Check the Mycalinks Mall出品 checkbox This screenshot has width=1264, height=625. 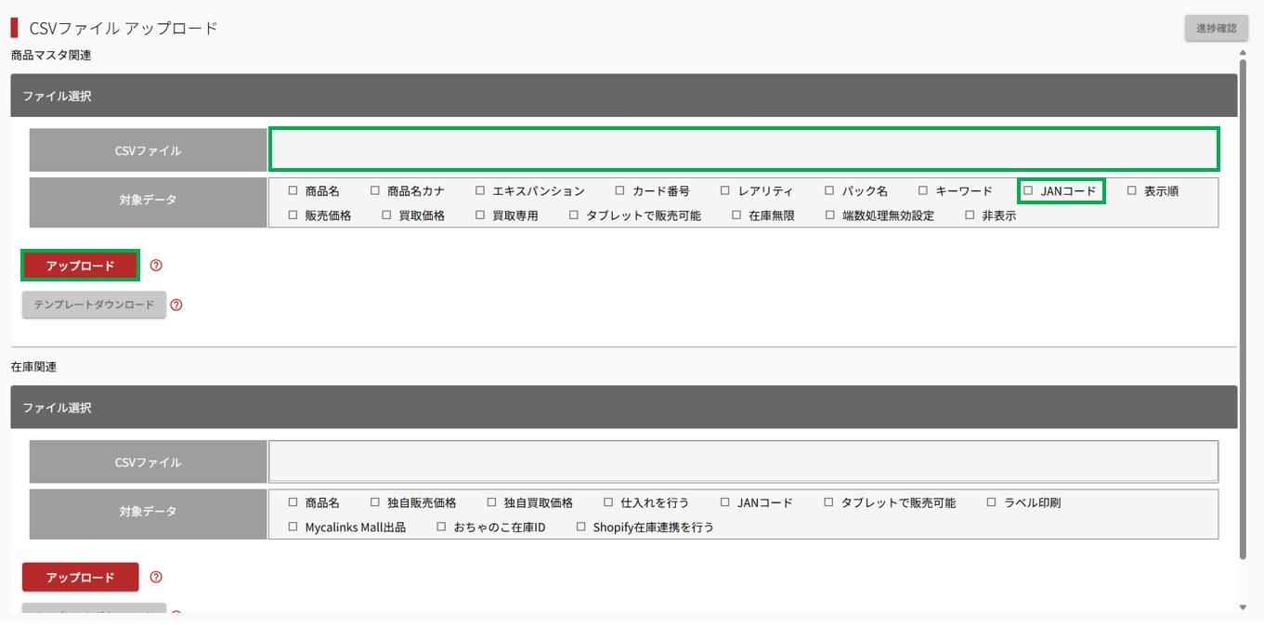tap(293, 527)
